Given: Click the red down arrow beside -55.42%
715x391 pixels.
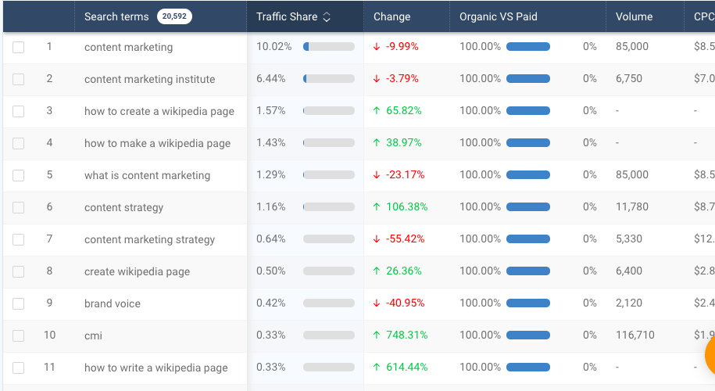Looking at the screenshot, I should coord(376,239).
